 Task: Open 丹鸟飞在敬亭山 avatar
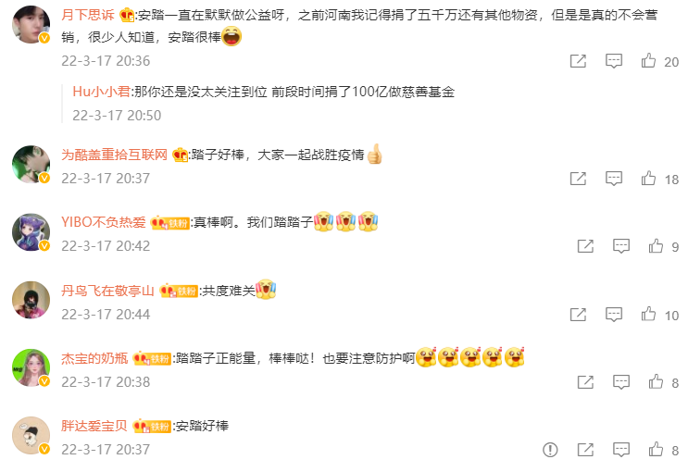(x=31, y=300)
